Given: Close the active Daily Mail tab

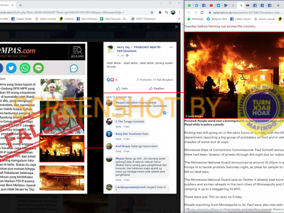Looking at the screenshot, I should [241, 5].
